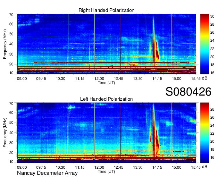Click the left-handed plot color scale bar

pyautogui.click(x=205, y=133)
